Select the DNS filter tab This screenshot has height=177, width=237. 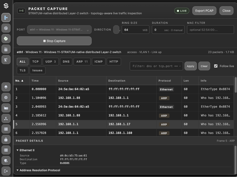click(66, 62)
